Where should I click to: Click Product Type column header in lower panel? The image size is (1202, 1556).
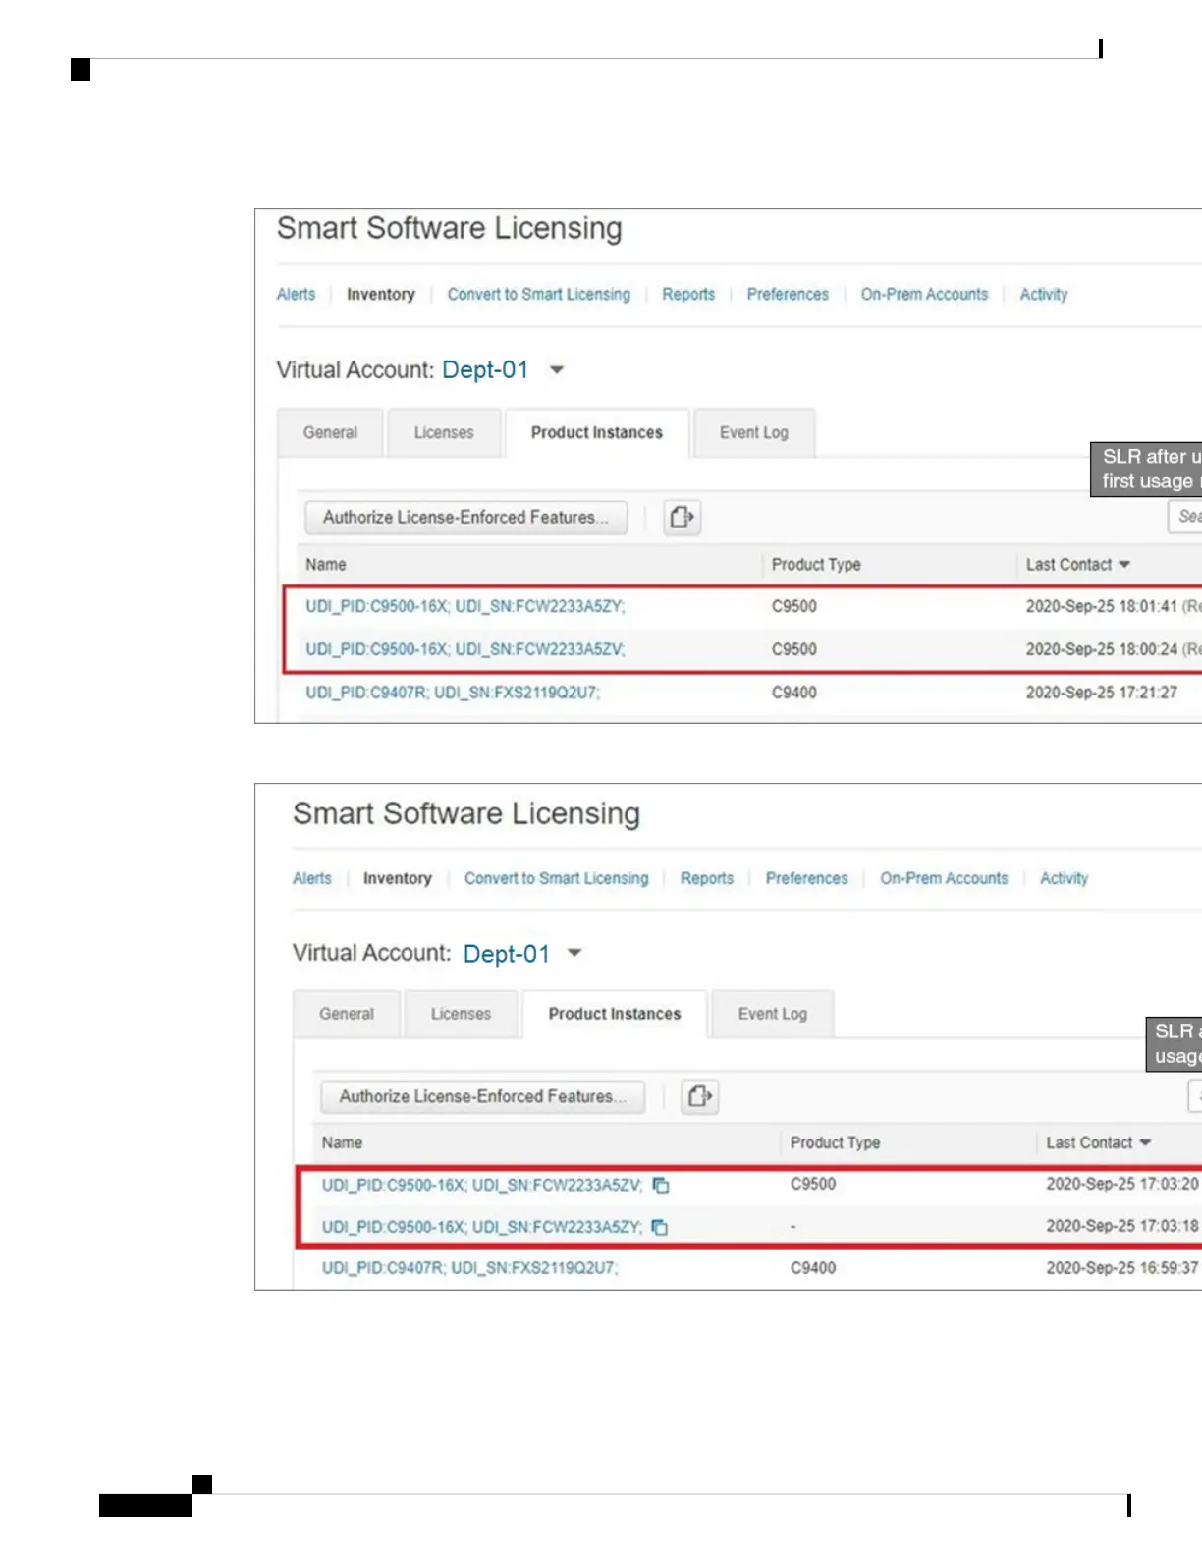pos(836,1142)
